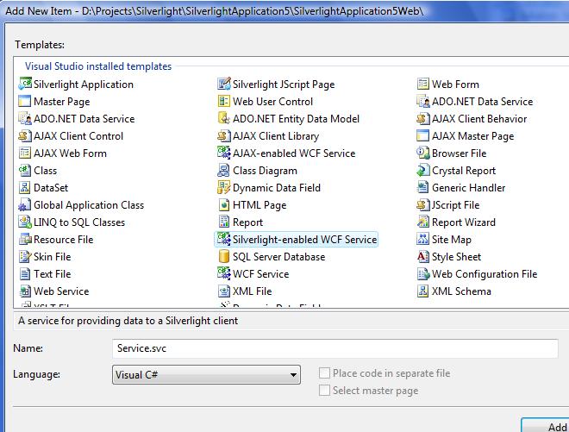Screen dimensions: 569x432
Task: Select ADO.NET Data Service label under Master Page
Action: pos(84,119)
